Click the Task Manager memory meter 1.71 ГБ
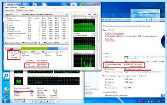The width and height of the screenshot is (167, 105). click(19, 81)
